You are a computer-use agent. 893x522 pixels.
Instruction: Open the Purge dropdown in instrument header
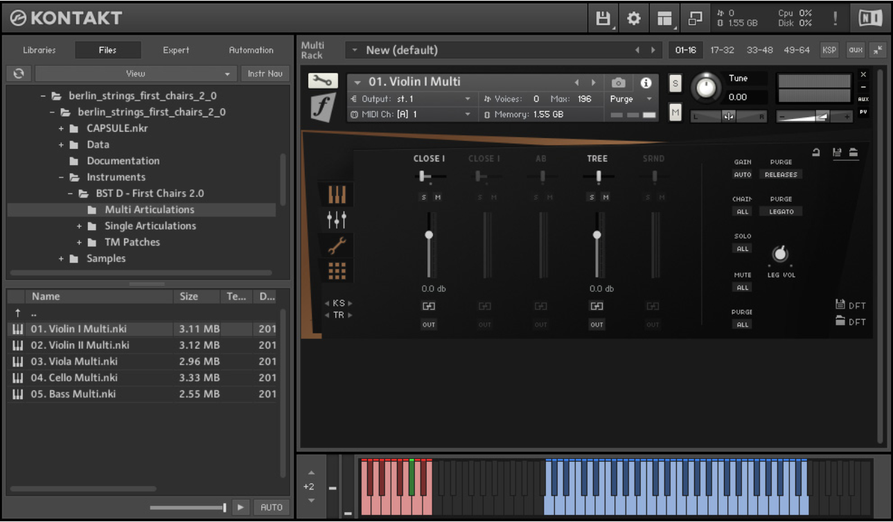[630, 99]
